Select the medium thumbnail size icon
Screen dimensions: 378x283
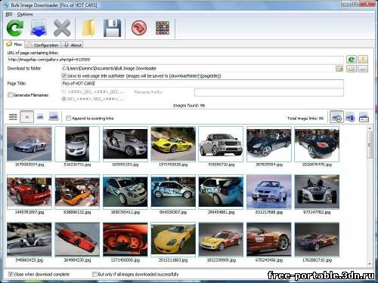pos(40,116)
